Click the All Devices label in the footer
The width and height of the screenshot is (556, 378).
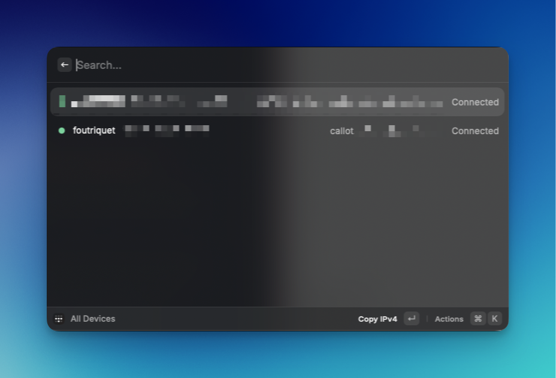[x=93, y=319]
